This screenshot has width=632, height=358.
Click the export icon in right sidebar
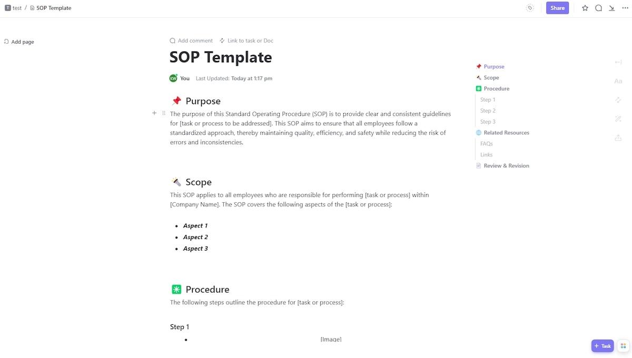tap(618, 138)
